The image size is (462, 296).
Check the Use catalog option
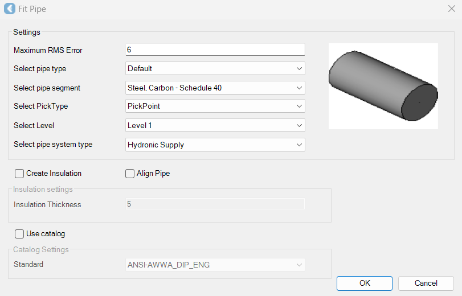[x=19, y=234]
